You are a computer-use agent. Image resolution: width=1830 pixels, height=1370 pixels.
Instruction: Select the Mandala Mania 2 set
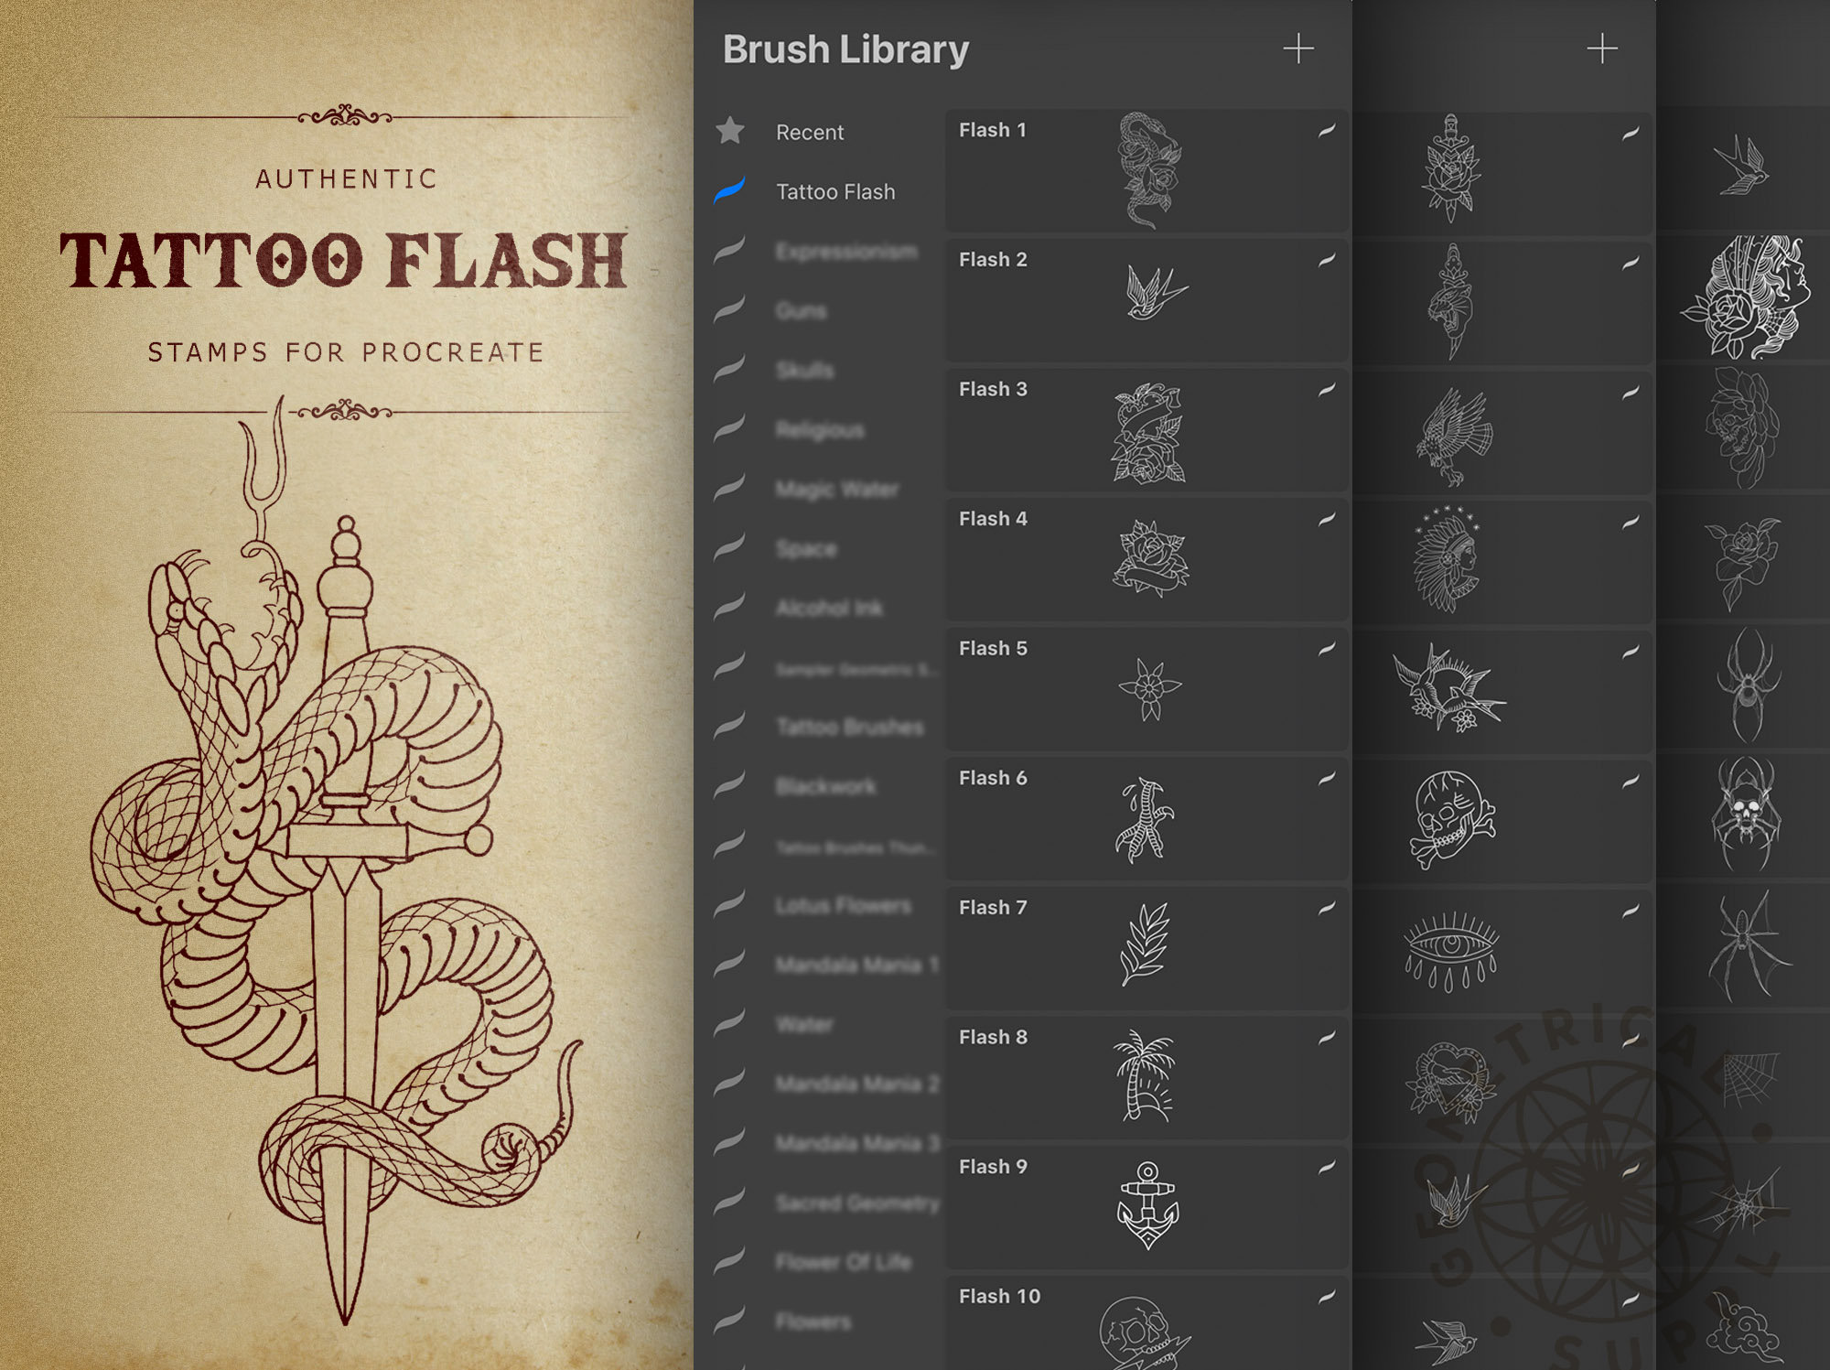point(857,1084)
